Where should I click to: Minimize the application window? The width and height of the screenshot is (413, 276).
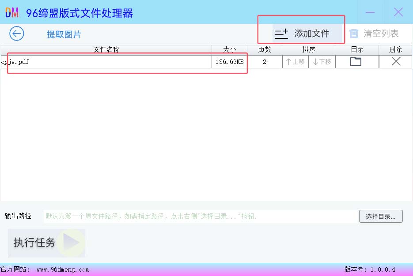pos(370,12)
